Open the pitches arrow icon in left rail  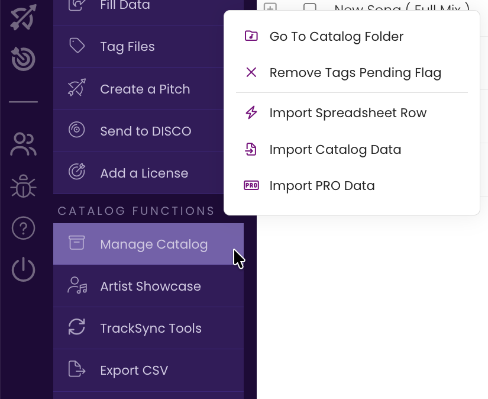pos(23,17)
